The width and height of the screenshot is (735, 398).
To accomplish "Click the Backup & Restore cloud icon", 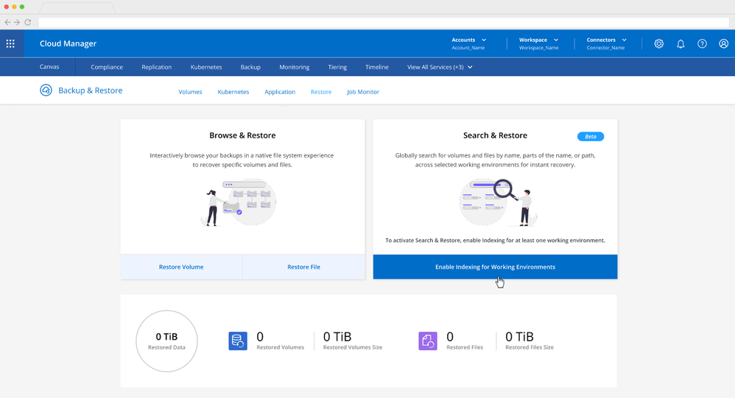I will [46, 90].
